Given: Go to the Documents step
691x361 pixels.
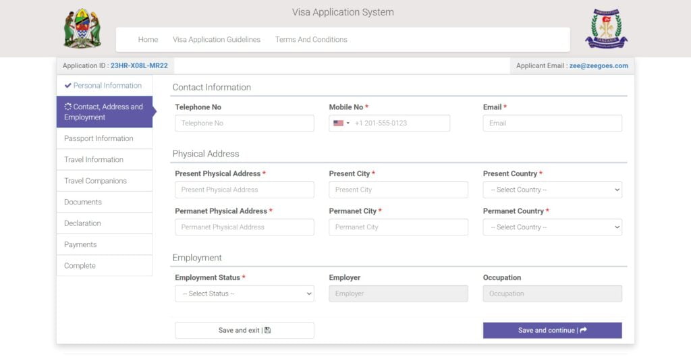Looking at the screenshot, I should (83, 202).
